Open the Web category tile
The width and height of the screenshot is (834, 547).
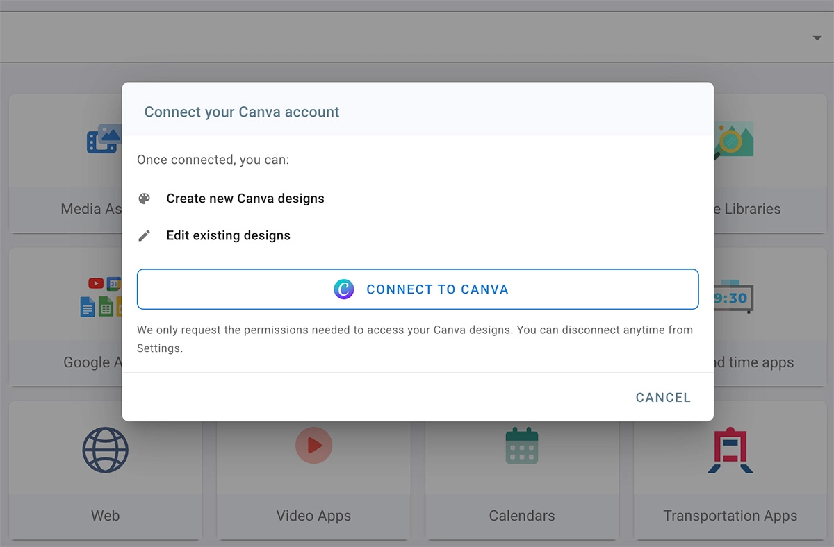point(105,479)
